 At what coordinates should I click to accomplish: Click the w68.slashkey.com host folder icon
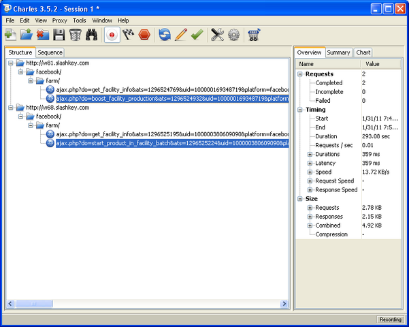20,108
